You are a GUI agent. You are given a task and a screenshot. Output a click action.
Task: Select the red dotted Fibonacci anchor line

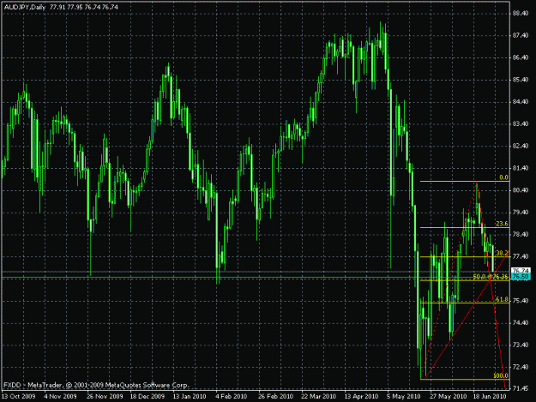coord(448,279)
